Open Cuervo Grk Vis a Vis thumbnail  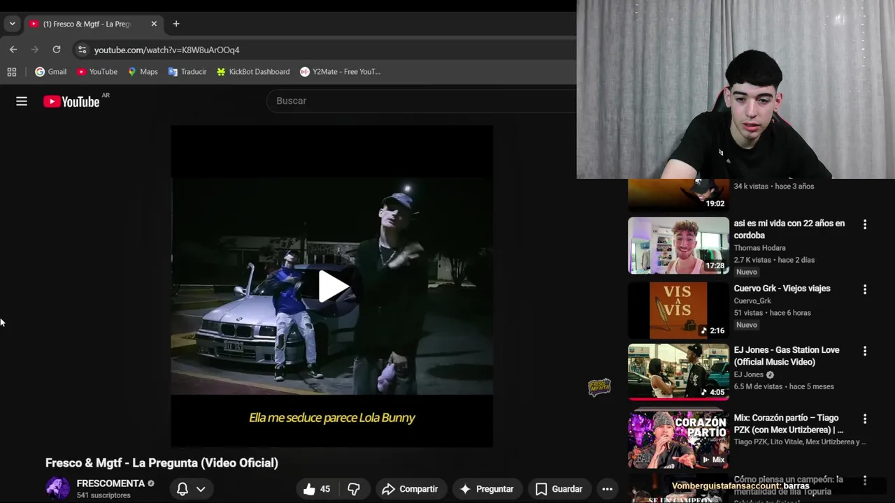[678, 310]
